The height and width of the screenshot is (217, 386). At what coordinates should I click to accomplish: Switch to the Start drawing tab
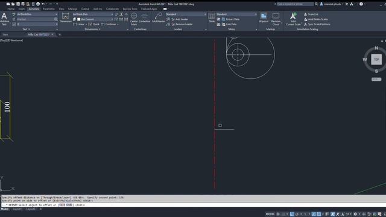click(5, 35)
